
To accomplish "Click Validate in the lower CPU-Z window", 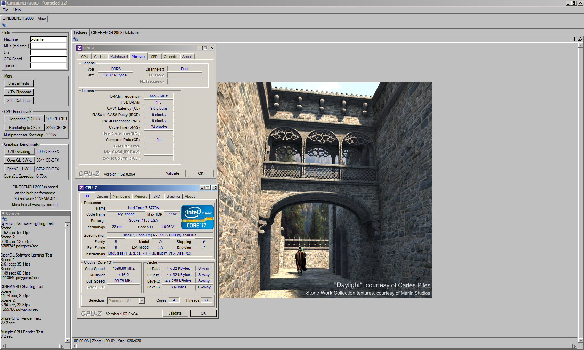I will click(x=175, y=313).
